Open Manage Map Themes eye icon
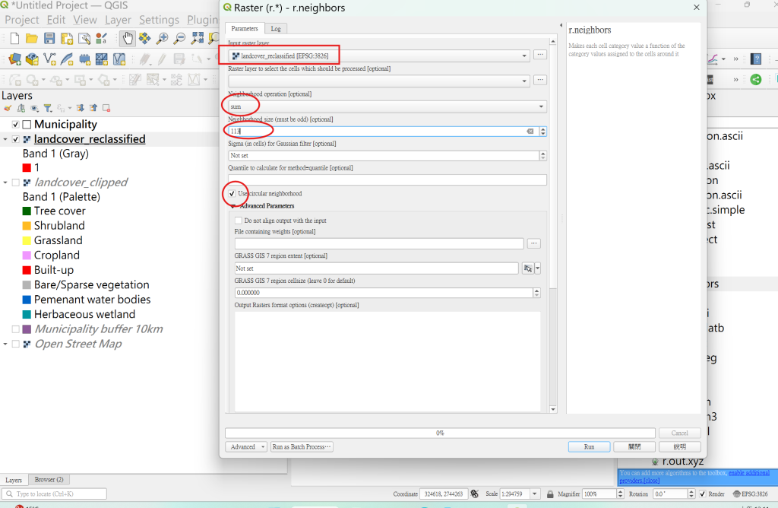778x508 pixels. [34, 108]
